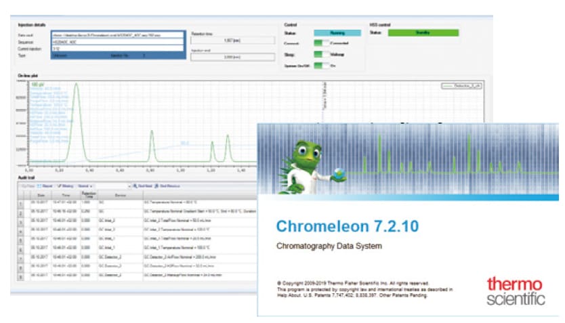Viewport: 565px width, 323px height.
Task: Click the Retention time value box
Action: tap(233, 41)
